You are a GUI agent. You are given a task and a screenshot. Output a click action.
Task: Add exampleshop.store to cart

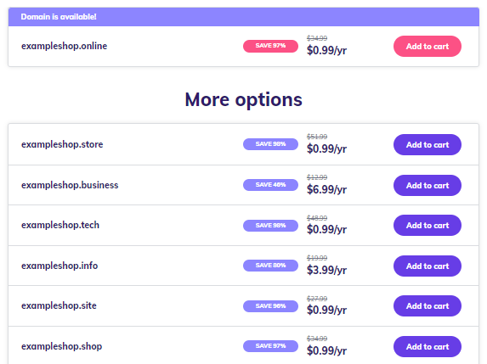pos(427,144)
